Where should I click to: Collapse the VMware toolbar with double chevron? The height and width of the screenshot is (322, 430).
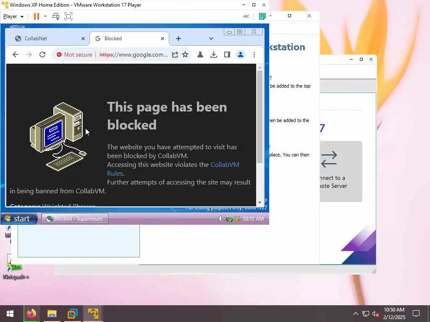[x=246, y=16]
